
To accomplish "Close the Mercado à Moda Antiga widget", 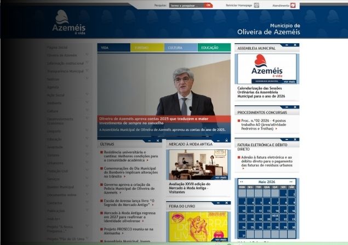I will (x=226, y=141).
